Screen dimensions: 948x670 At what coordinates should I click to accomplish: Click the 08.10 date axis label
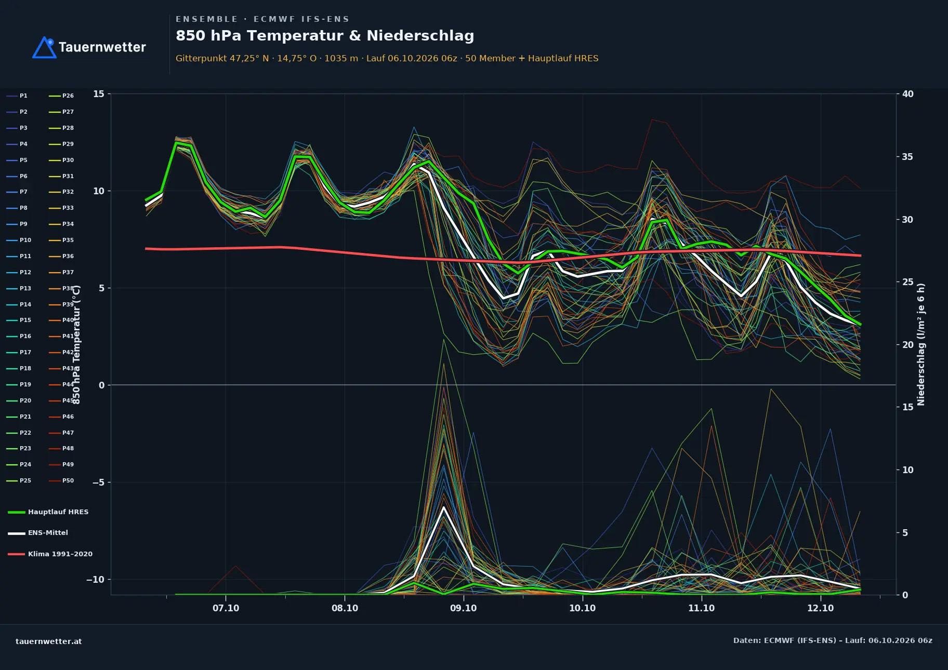tap(345, 608)
